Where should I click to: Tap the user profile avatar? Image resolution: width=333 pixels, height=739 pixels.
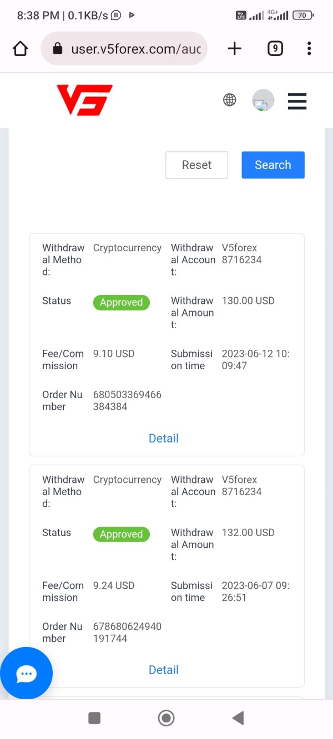coord(263,100)
